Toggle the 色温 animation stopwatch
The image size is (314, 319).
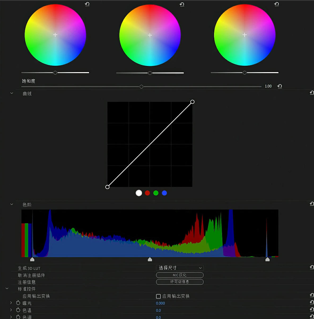tap(18, 310)
